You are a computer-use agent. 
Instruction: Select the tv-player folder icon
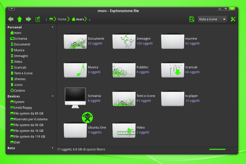(173, 98)
